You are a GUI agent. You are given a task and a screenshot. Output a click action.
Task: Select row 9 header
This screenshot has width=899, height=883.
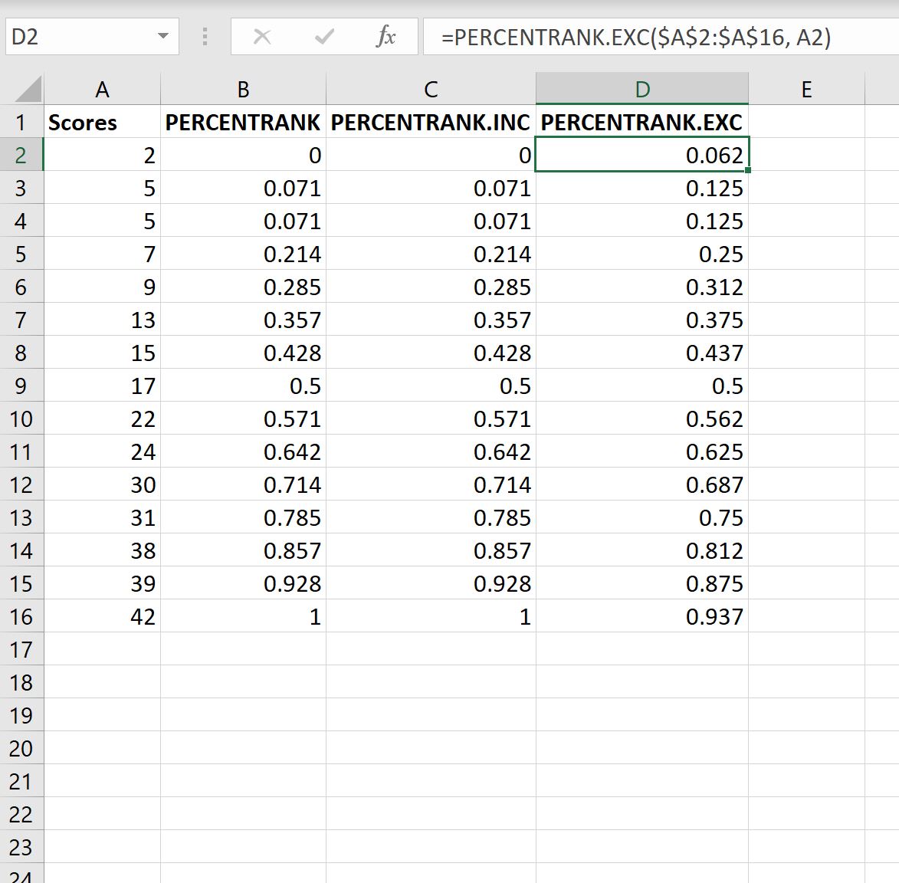(x=21, y=386)
